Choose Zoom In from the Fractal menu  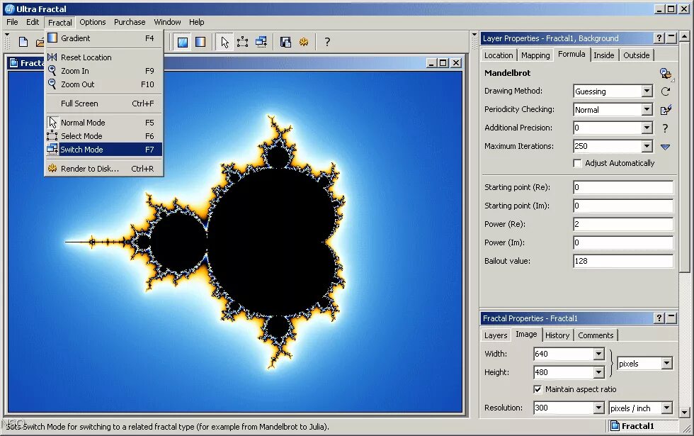pos(104,71)
